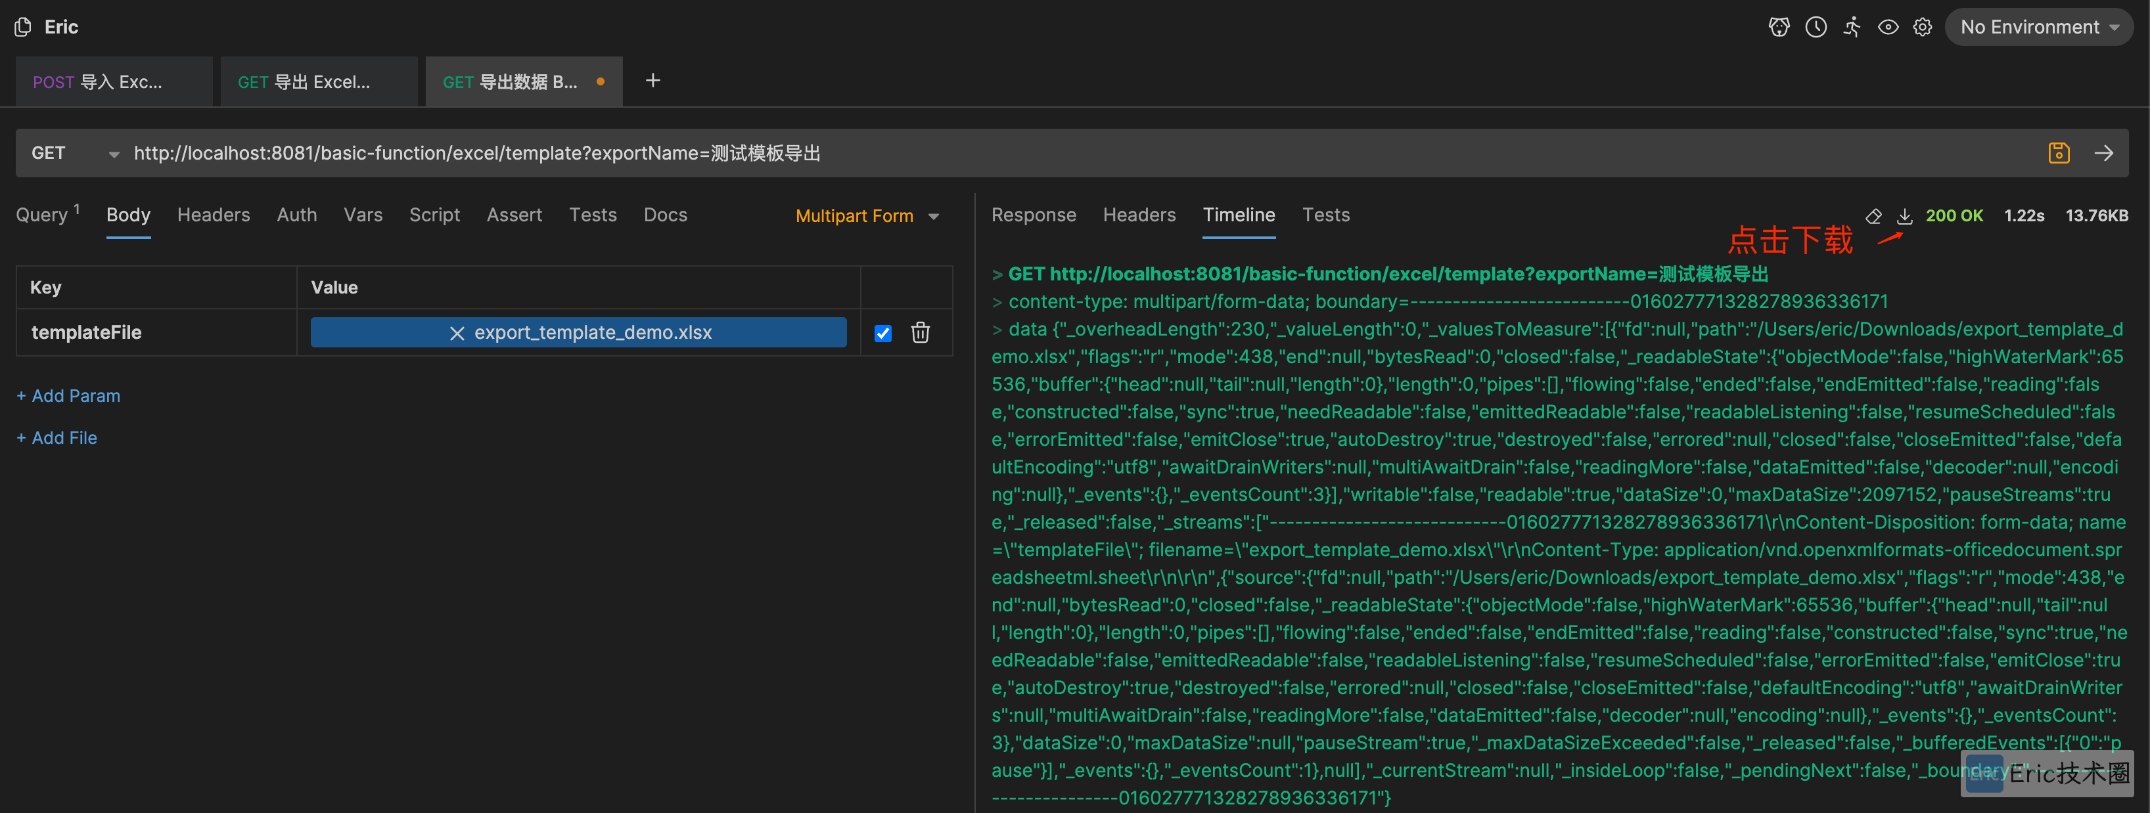Switch to the GET 导出数据 B... tab

pyautogui.click(x=524, y=81)
